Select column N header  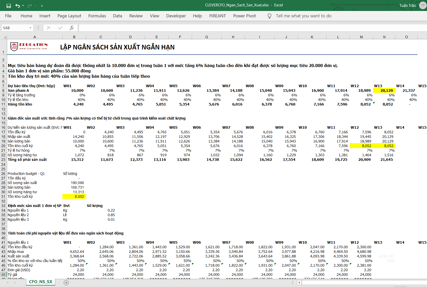[x=384, y=37]
